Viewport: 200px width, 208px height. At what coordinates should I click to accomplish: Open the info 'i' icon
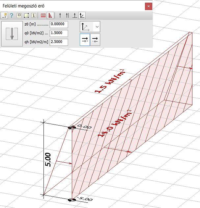(x=34, y=15)
